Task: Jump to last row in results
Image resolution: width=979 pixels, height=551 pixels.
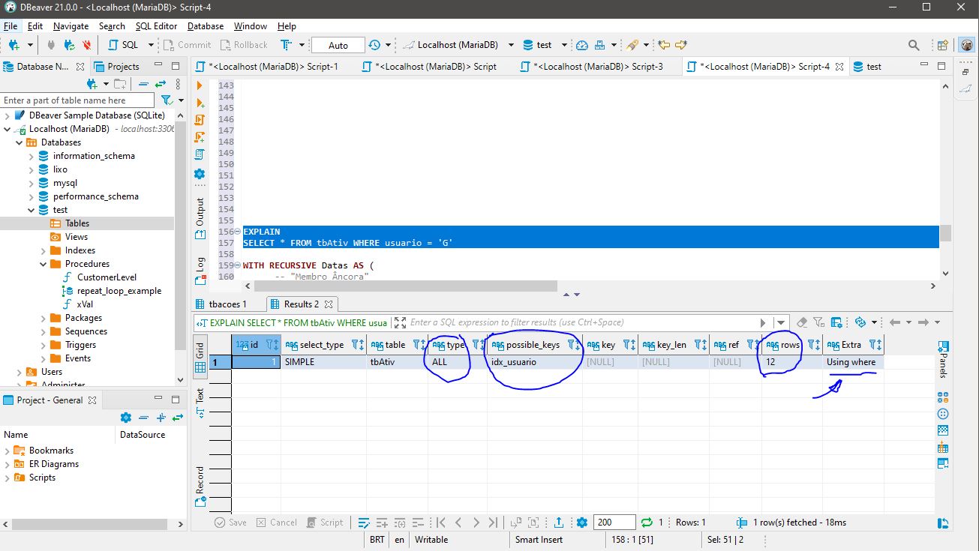Action: [x=493, y=523]
